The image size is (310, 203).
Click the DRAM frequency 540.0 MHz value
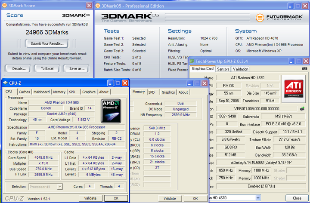[157, 128]
